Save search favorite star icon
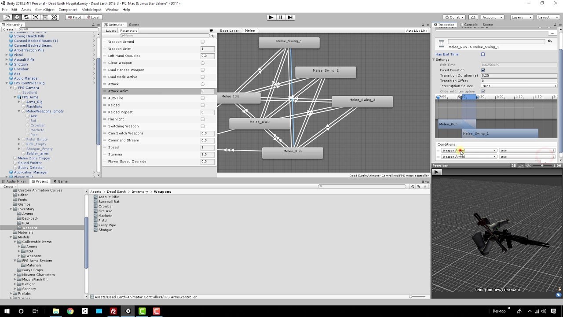 425,186
